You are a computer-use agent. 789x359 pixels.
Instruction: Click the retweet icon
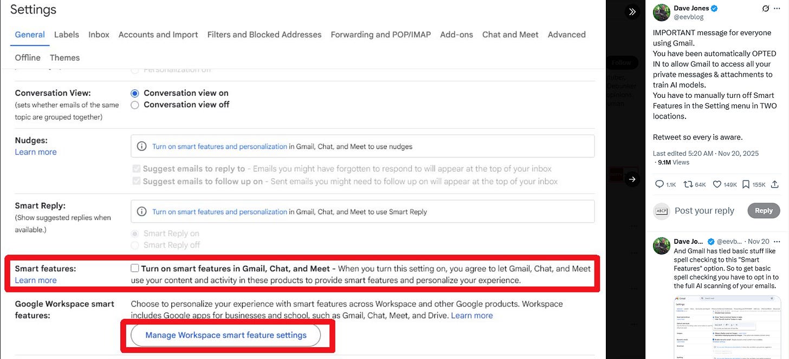688,184
